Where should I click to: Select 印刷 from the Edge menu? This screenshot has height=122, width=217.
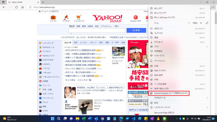pos(179,66)
